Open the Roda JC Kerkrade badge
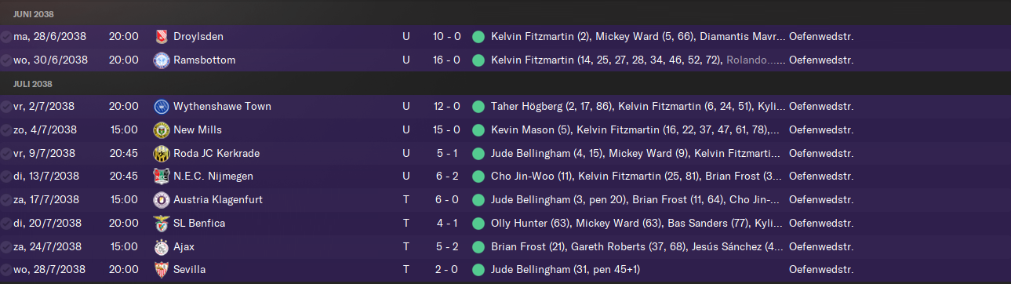 [162, 153]
